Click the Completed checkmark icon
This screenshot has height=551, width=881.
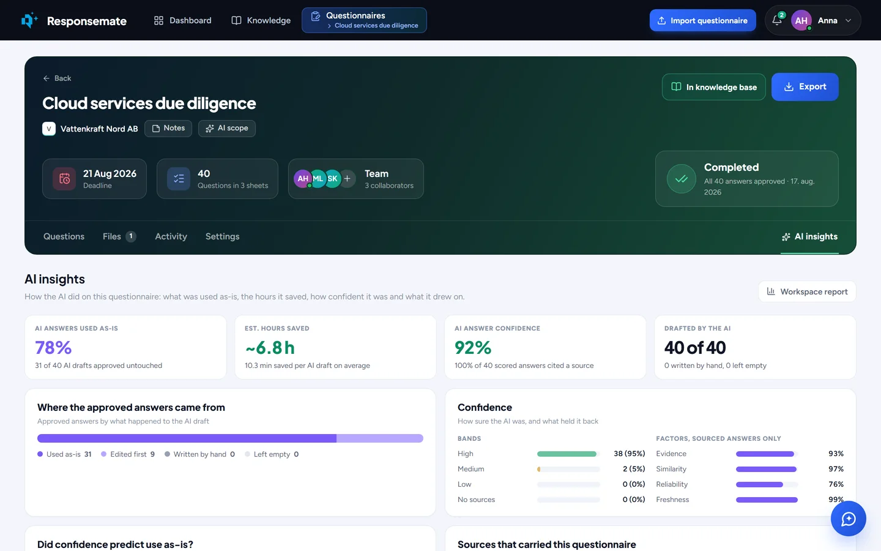(x=682, y=179)
